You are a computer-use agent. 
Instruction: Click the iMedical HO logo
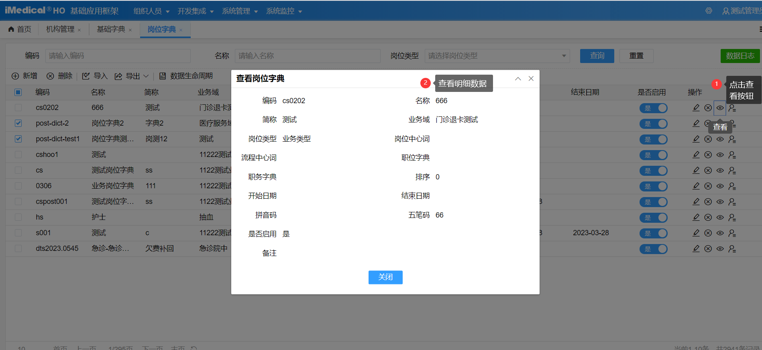coord(35,10)
